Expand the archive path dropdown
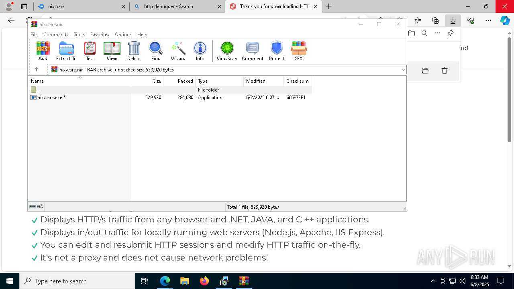The image size is (514, 289). tap(403, 70)
